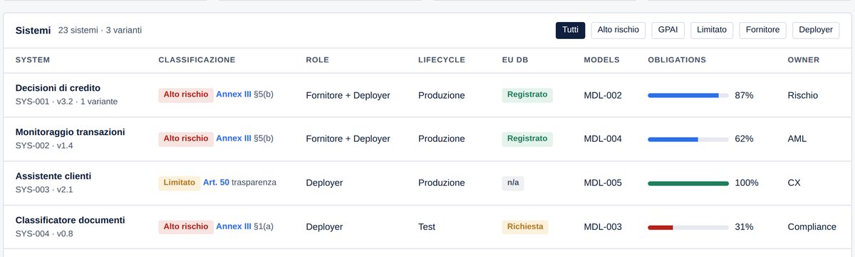Sort by SYSTEM column header
This screenshot has height=257, width=855.
tap(33, 60)
